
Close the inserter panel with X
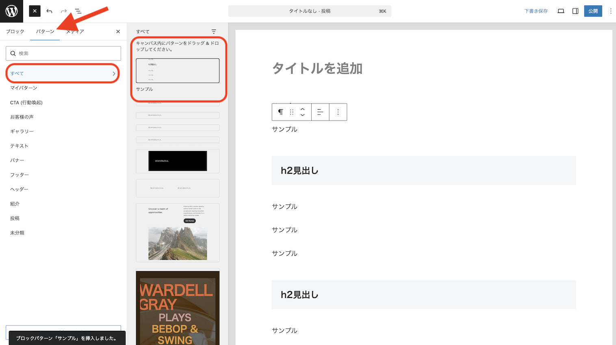tap(118, 31)
